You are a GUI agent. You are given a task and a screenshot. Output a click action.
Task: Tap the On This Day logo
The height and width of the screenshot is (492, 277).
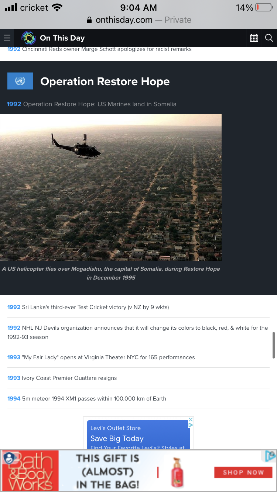click(x=28, y=38)
